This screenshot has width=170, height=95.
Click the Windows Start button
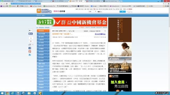[2, 93]
